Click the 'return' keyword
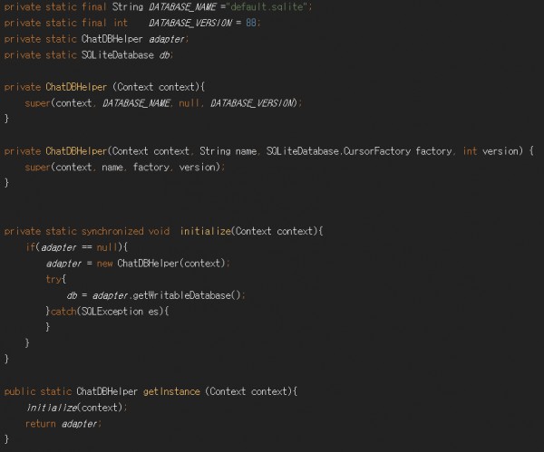The height and width of the screenshot is (452, 544). click(40, 423)
